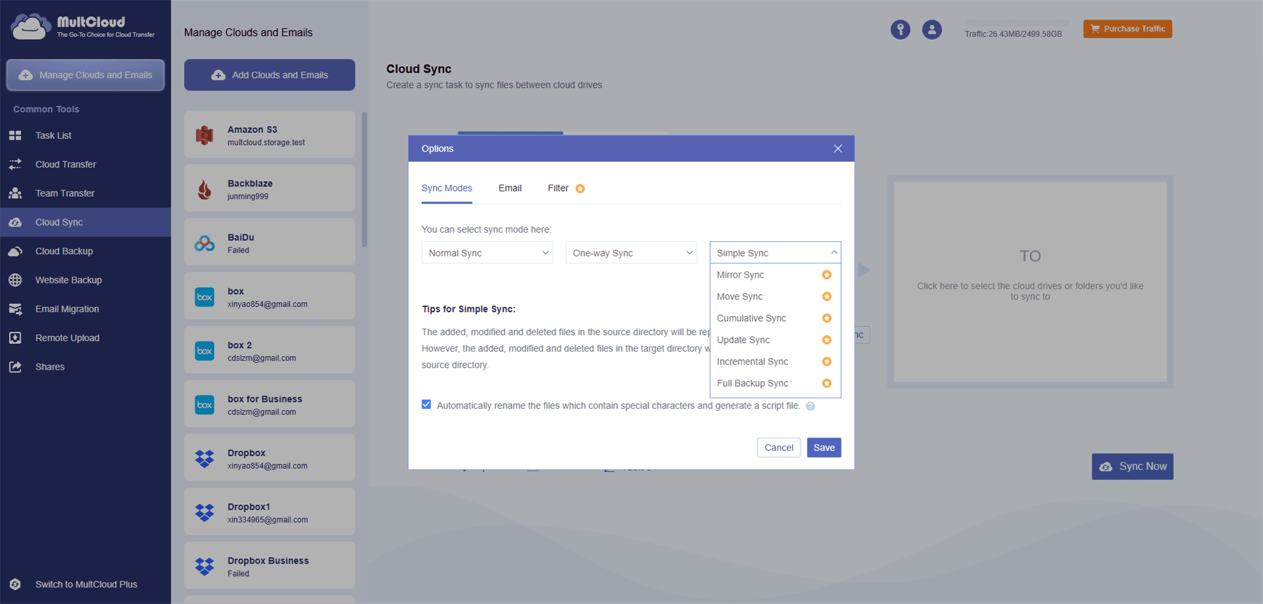
Task: Select Update Sync option
Action: [x=775, y=340]
